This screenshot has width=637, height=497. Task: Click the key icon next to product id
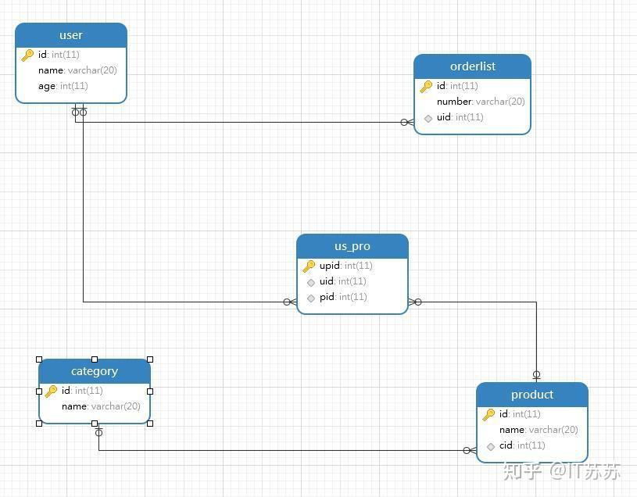pos(490,414)
